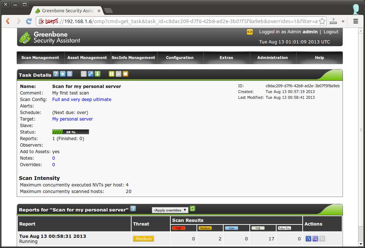Viewport: 365px width, 248px height.
Task: Click the False Pos. column label
Action: 284,228
